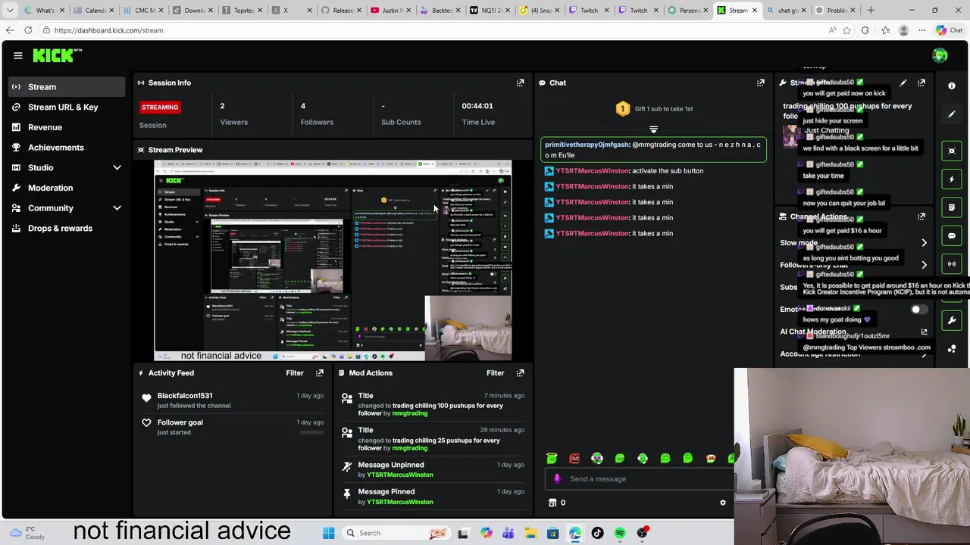Screen dimensions: 970x545
Task: Open Windows Start menu
Action: [x=328, y=533]
